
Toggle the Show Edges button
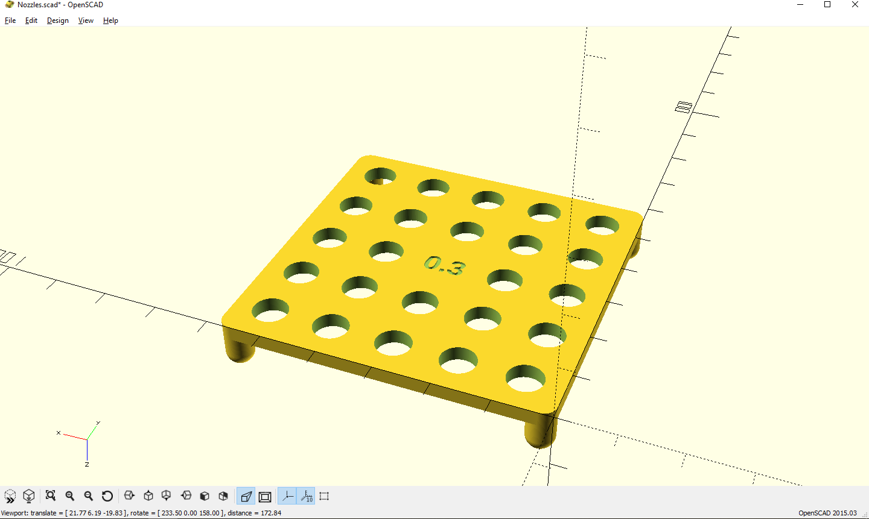tap(324, 496)
